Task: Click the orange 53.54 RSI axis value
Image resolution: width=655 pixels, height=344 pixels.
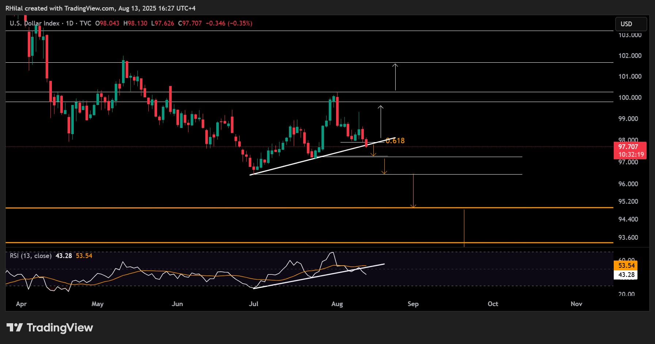Action: 626,266
